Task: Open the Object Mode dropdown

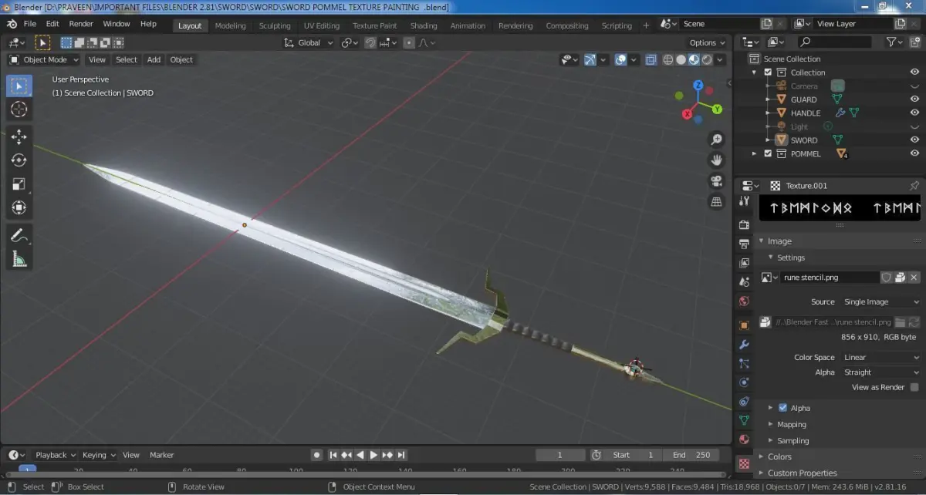Action: [44, 59]
